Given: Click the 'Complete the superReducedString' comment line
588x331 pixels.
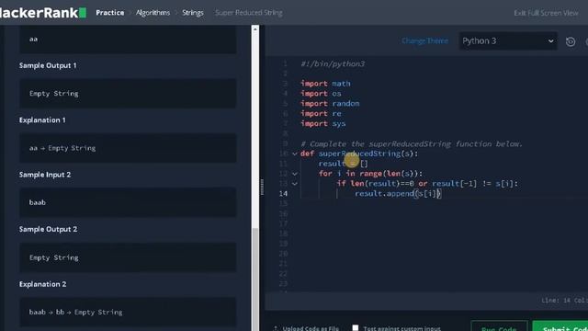Looking at the screenshot, I should pos(412,144).
